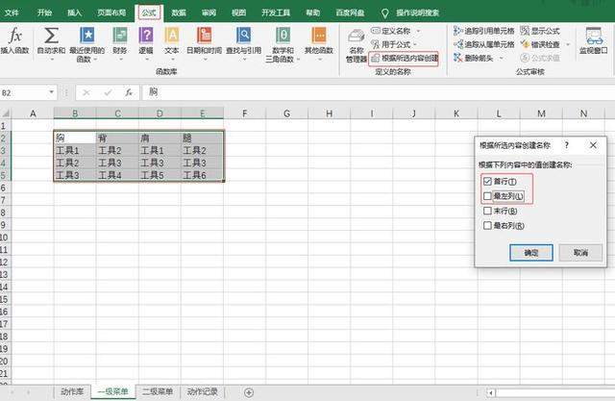Open the 财务 financial functions icon
The height and width of the screenshot is (401, 615).
click(120, 36)
